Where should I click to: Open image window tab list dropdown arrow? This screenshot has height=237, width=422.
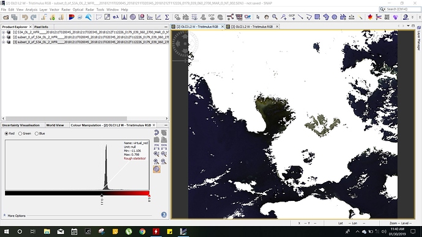[409, 26]
